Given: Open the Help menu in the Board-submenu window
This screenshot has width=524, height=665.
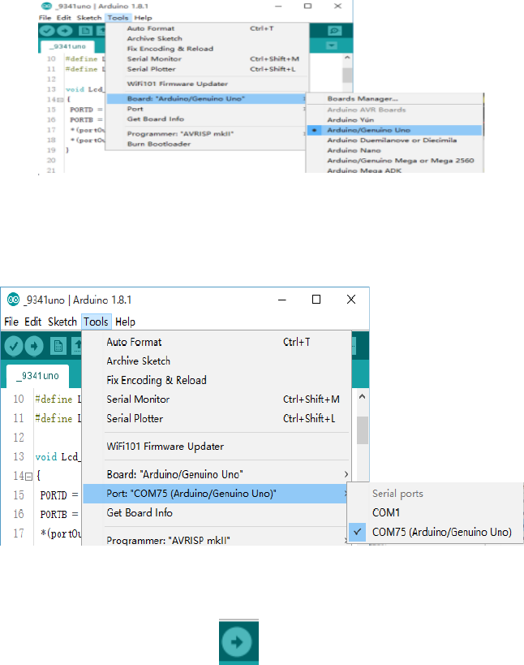Looking at the screenshot, I should click(143, 18).
